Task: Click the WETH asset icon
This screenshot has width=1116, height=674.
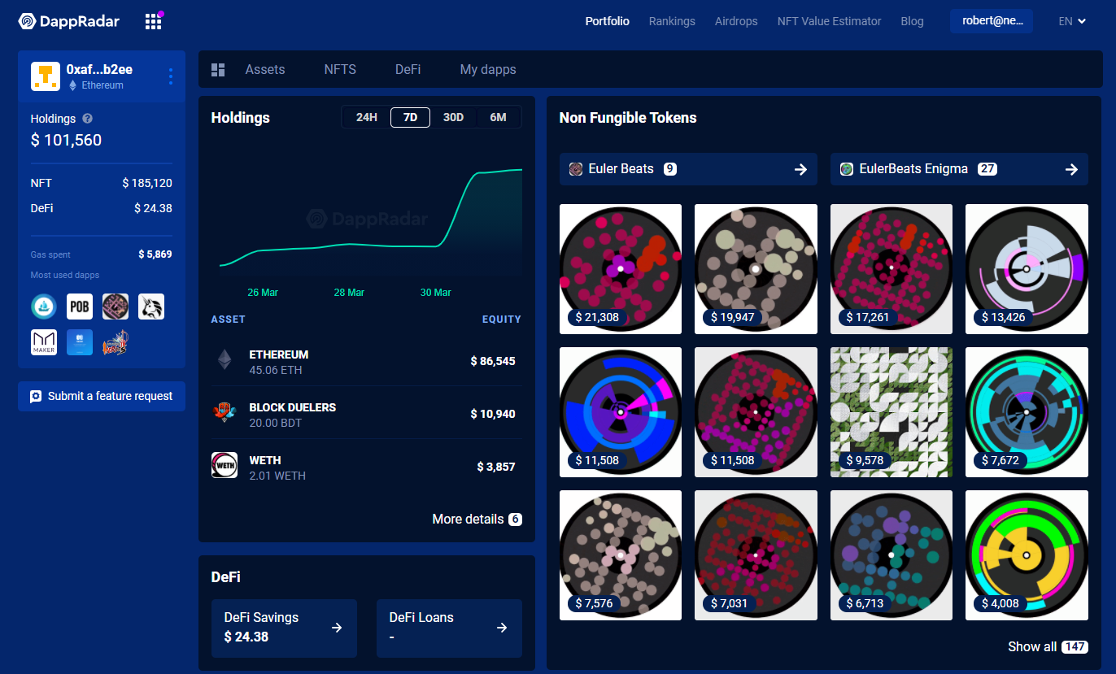Action: tap(225, 465)
